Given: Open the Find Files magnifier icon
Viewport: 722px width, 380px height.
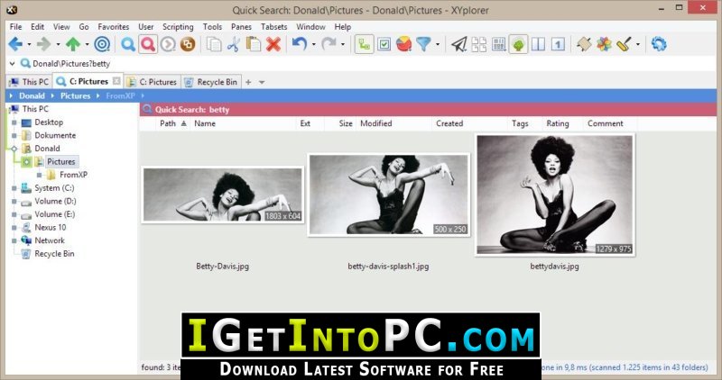Looking at the screenshot, I should click(128, 44).
